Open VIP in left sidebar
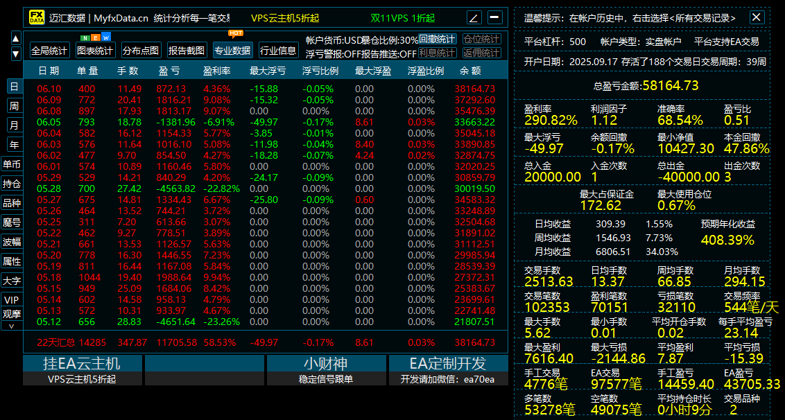 pyautogui.click(x=12, y=300)
